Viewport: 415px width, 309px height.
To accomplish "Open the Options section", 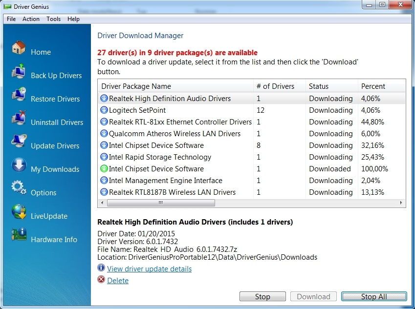I will (x=44, y=193).
